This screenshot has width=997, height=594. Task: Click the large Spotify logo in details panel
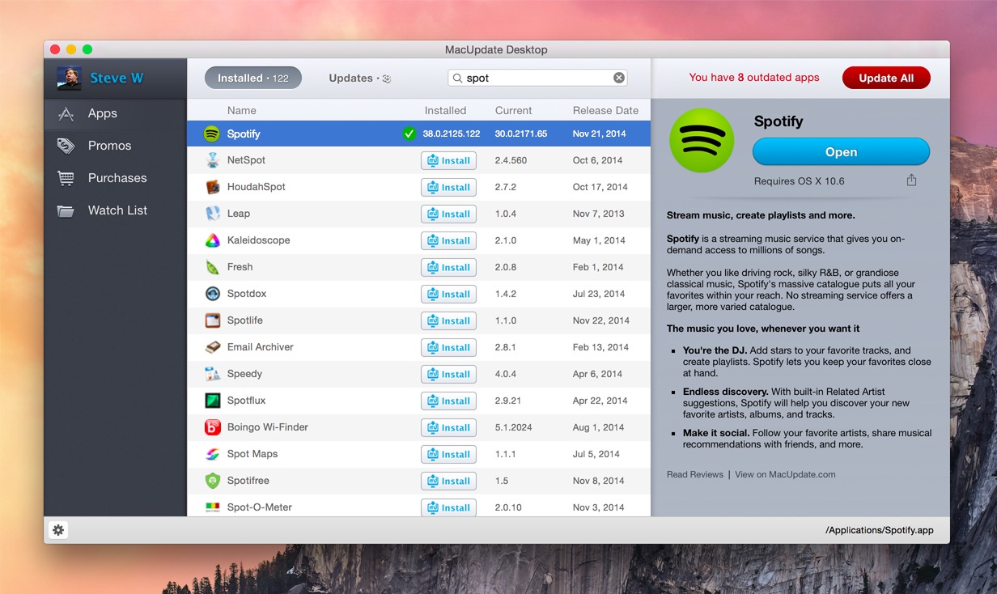tap(702, 140)
